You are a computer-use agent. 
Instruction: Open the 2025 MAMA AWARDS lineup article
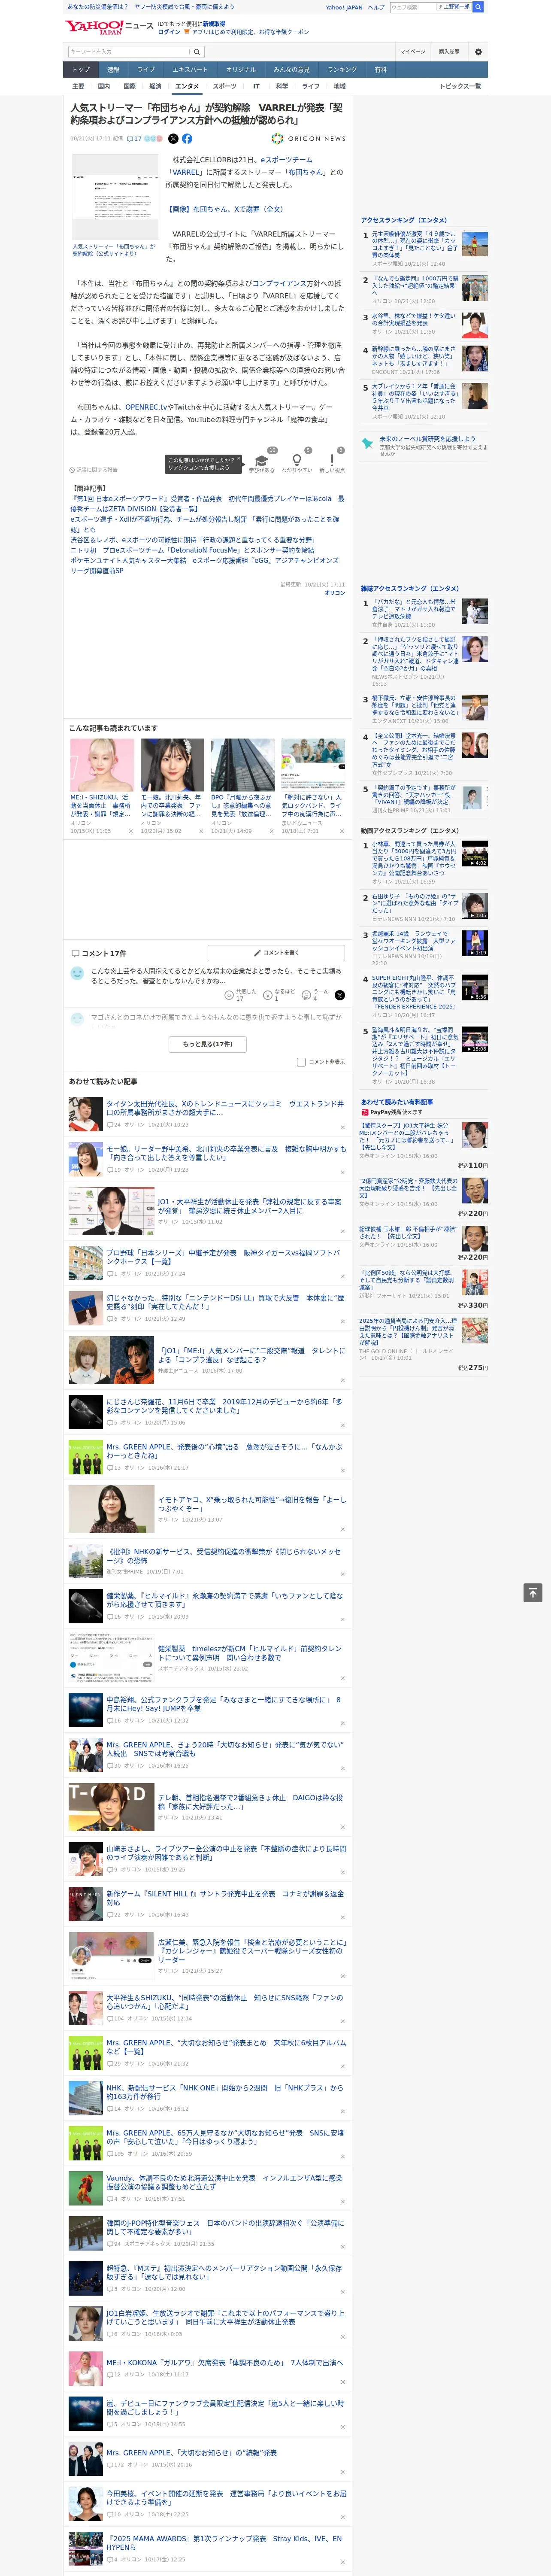pos(224,2542)
